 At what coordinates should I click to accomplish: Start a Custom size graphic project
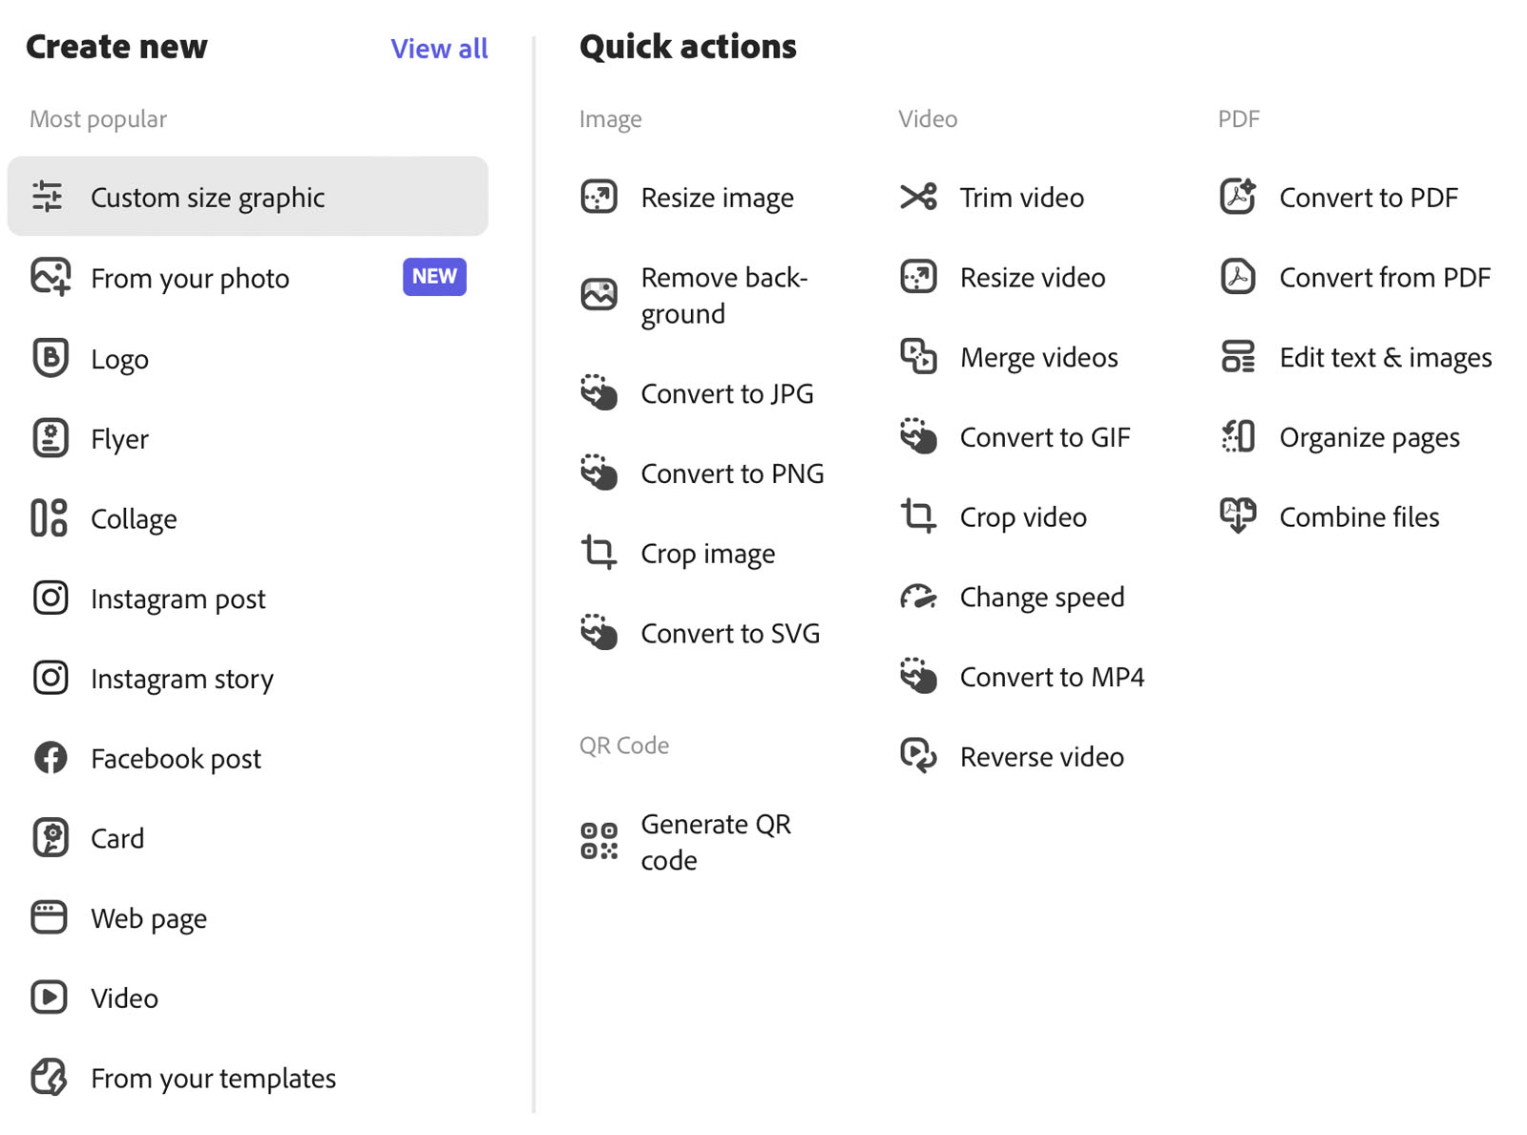point(207,197)
